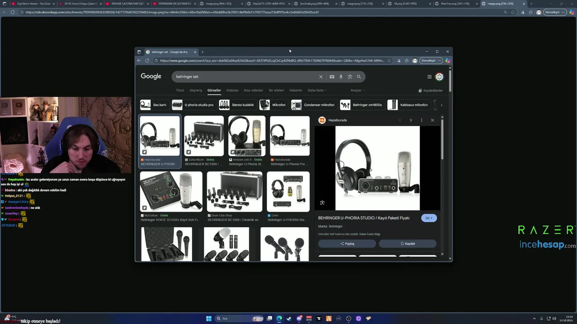Open Google Lens image search icon
The width and height of the screenshot is (577, 324).
350,76
